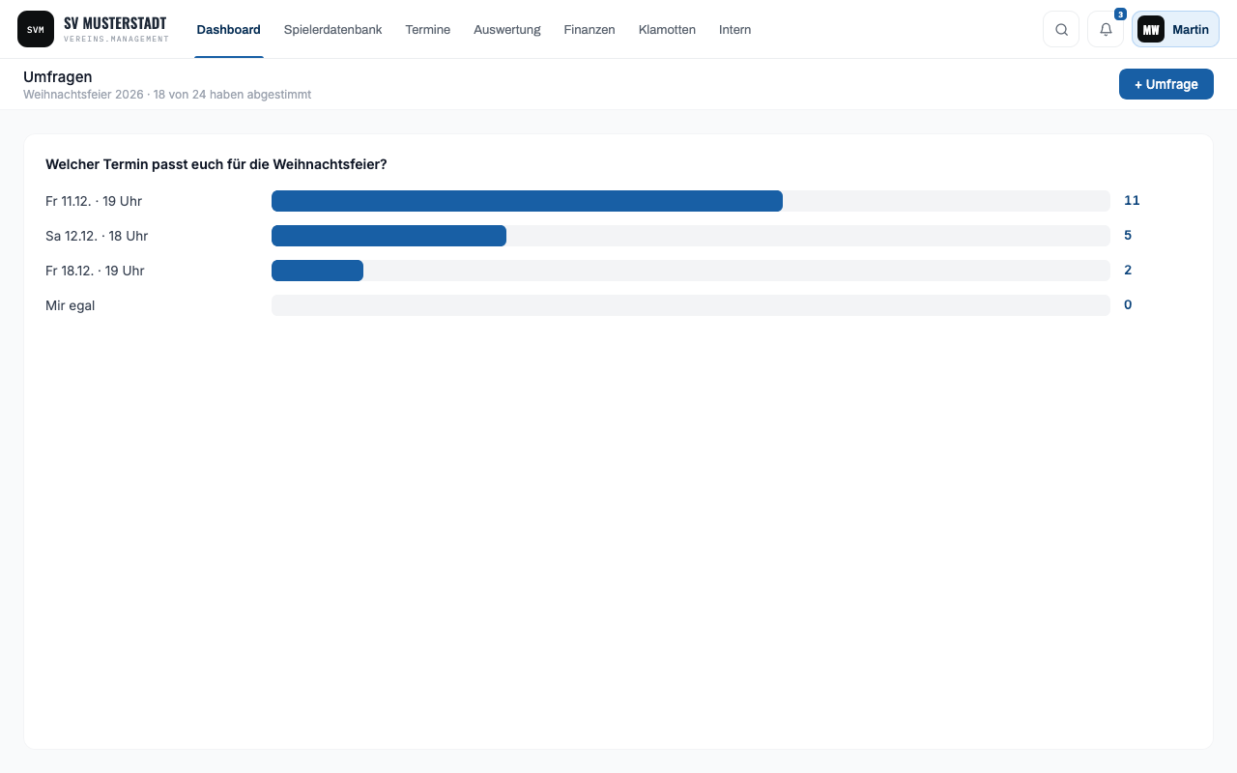Image resolution: width=1237 pixels, height=773 pixels.
Task: Open the Auswertung tab
Action: [507, 30]
